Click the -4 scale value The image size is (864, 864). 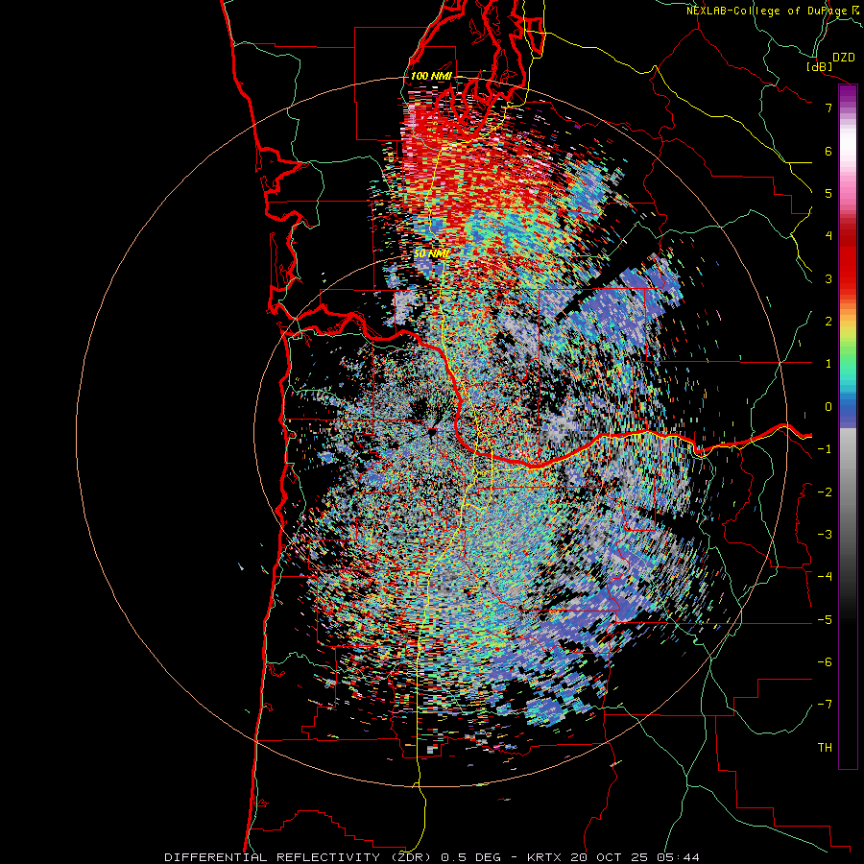[825, 577]
